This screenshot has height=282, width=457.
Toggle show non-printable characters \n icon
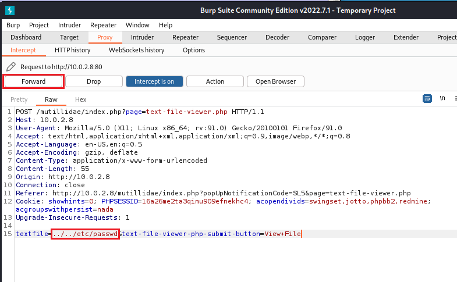click(x=442, y=98)
